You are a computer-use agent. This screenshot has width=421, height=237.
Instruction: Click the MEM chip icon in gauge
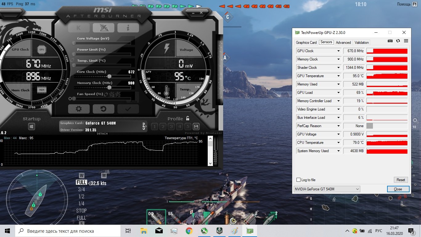(42, 90)
